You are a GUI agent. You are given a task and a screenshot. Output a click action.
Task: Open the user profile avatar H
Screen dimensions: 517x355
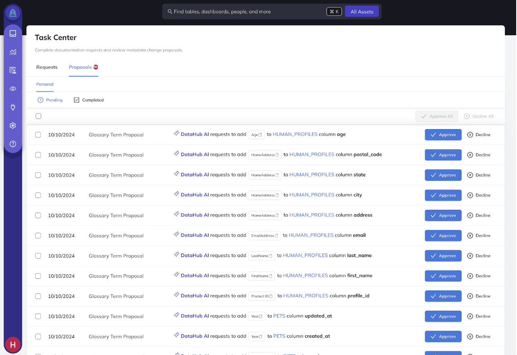13,344
